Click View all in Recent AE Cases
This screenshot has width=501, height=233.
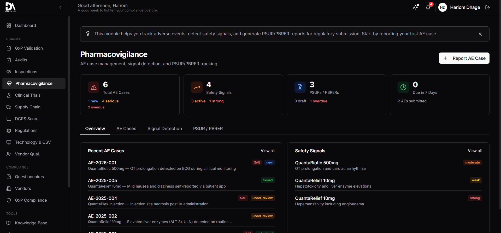(267, 151)
